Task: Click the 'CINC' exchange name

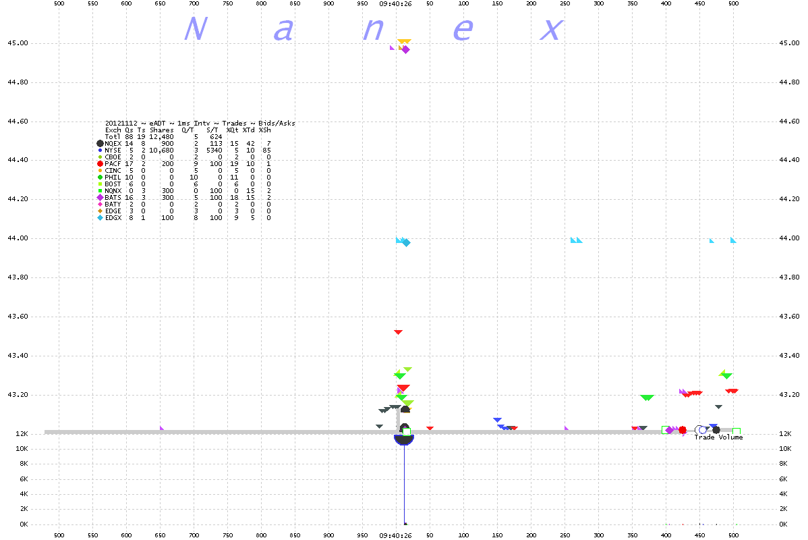Action: (x=113, y=170)
